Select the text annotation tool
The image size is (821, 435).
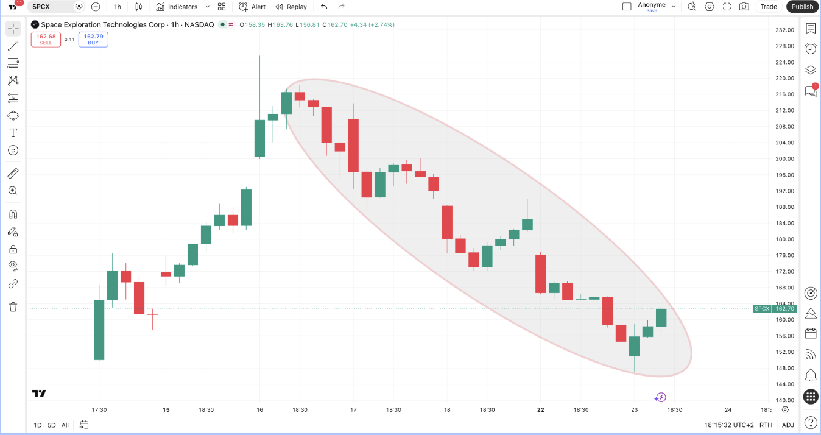coord(13,133)
